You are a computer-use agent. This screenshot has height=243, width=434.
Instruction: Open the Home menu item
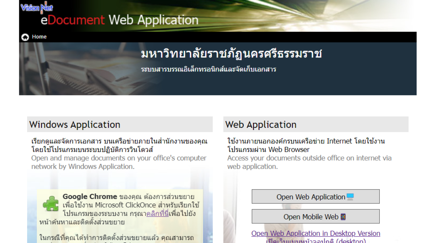(39, 37)
